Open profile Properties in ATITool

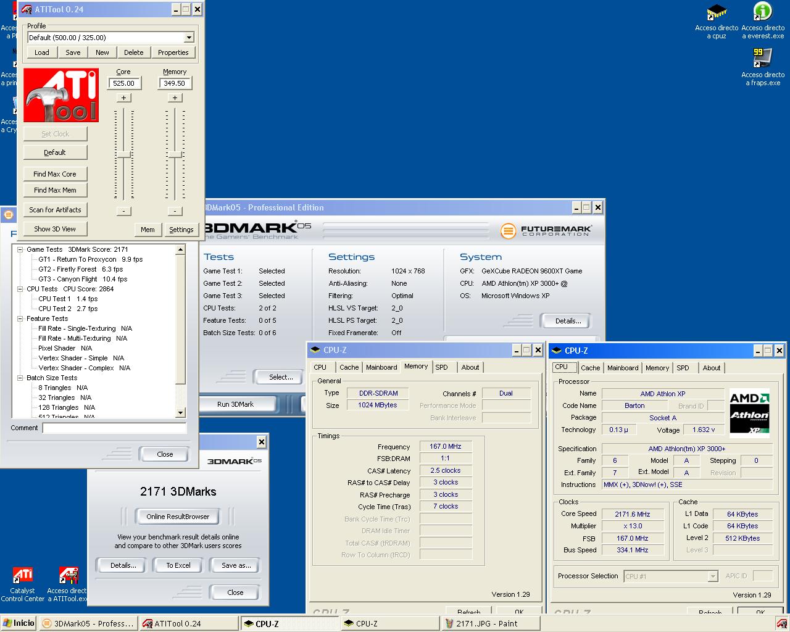pyautogui.click(x=173, y=52)
